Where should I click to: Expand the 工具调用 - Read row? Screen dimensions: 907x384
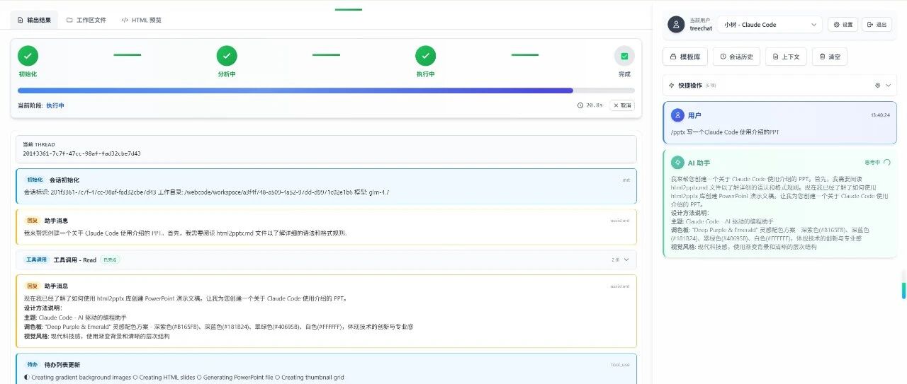[326, 260]
